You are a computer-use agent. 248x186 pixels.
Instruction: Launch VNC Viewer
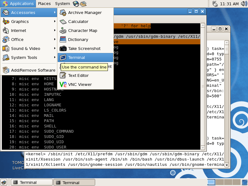[86, 85]
